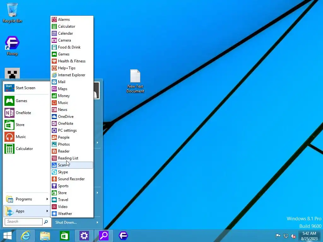Select the Minecraft creeper desktop icon
Viewport: 323px width, 242px height.
(12, 73)
